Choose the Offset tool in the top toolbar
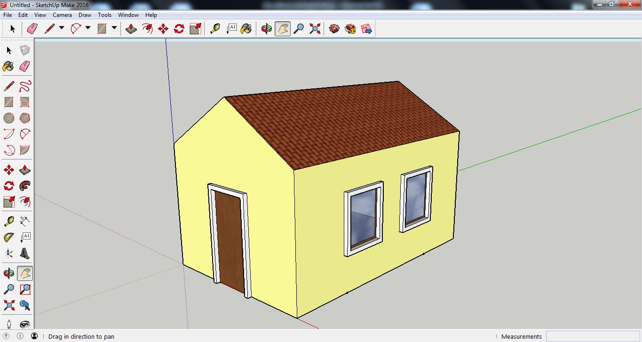This screenshot has height=342, width=642. click(147, 29)
